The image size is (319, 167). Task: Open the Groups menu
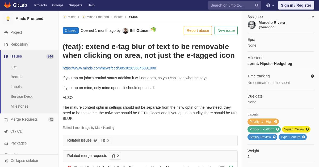pos(58,5)
